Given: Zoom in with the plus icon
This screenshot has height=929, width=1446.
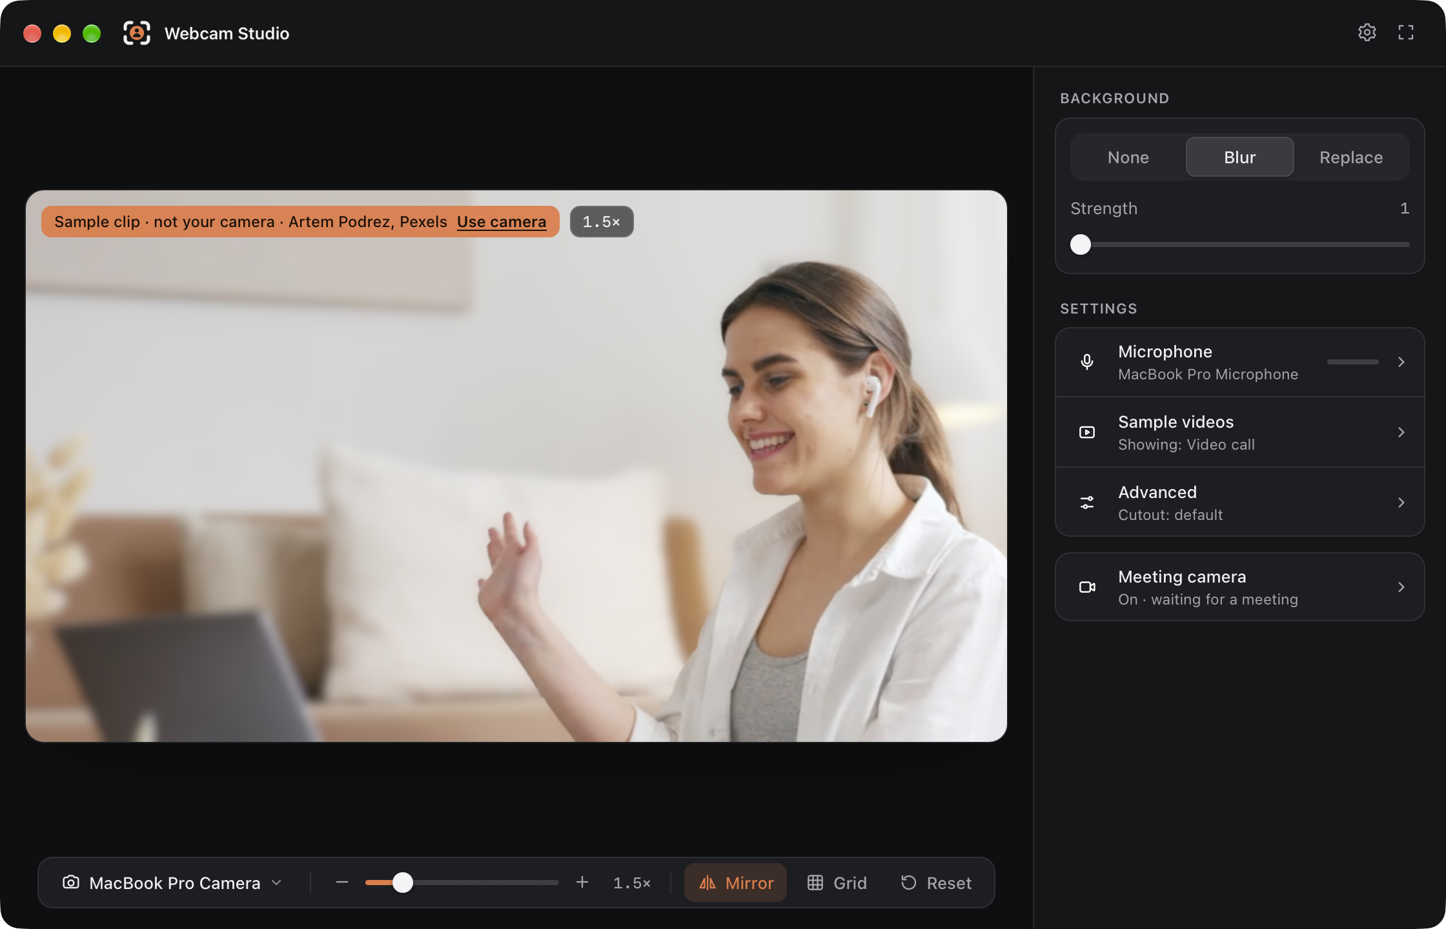Looking at the screenshot, I should click(582, 882).
